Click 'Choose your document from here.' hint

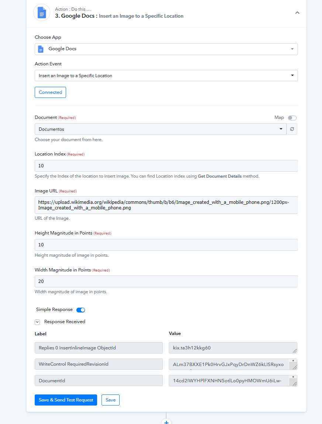pos(68,140)
